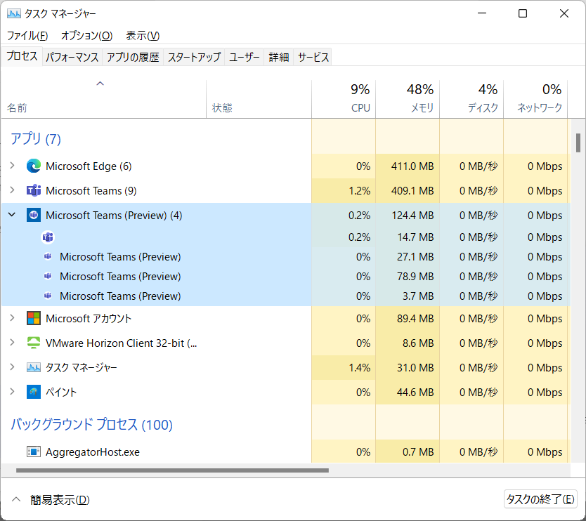The height and width of the screenshot is (521, 586).
Task: Select the ペイント process name
Action: pos(61,392)
